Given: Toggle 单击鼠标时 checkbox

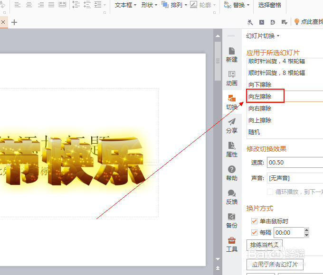Looking at the screenshot, I should [x=254, y=221].
